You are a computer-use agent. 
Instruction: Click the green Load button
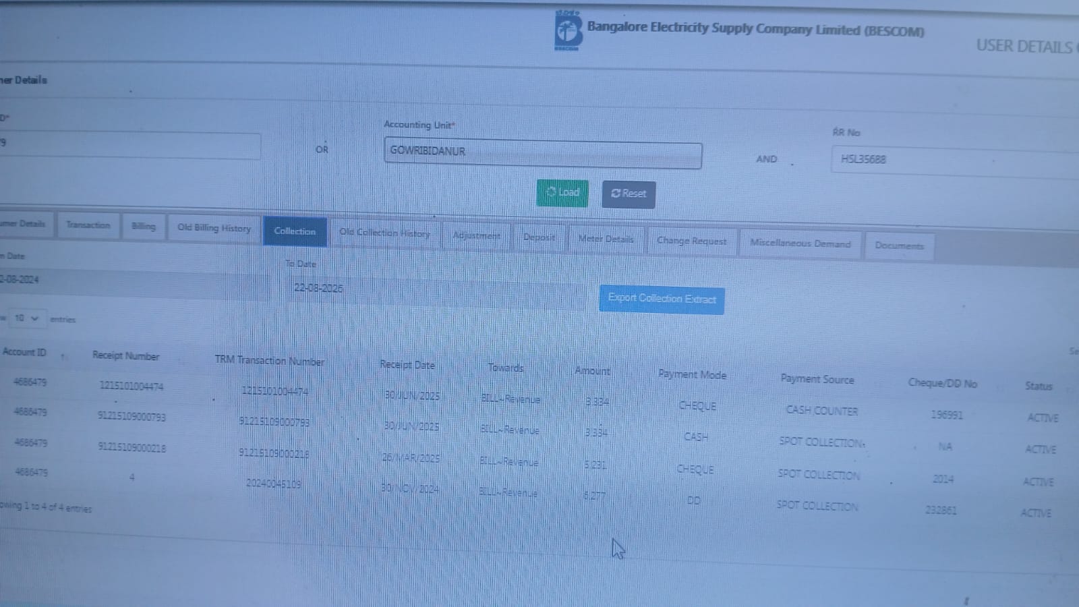(562, 193)
